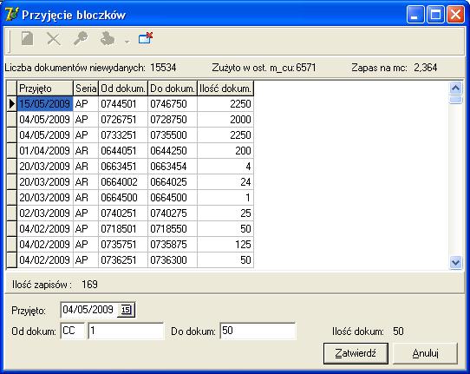Select the cell 0735875
Image resolution: width=470 pixels, height=374 pixels.
click(173, 244)
